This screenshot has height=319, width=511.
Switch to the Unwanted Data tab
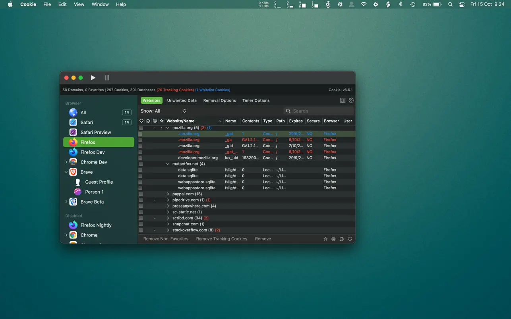(x=182, y=100)
